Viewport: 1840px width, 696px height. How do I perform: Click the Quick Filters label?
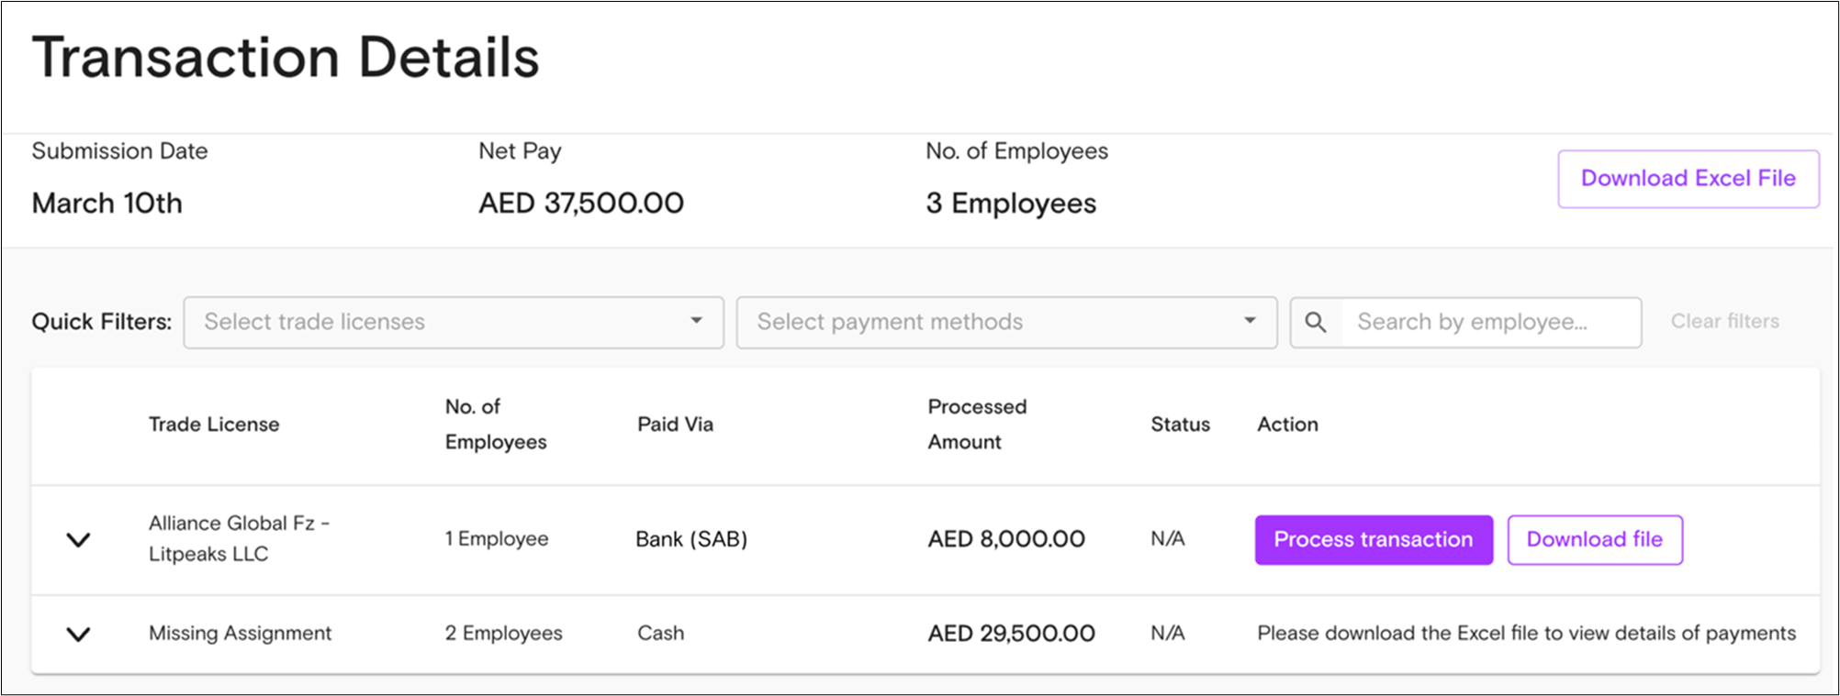(102, 322)
